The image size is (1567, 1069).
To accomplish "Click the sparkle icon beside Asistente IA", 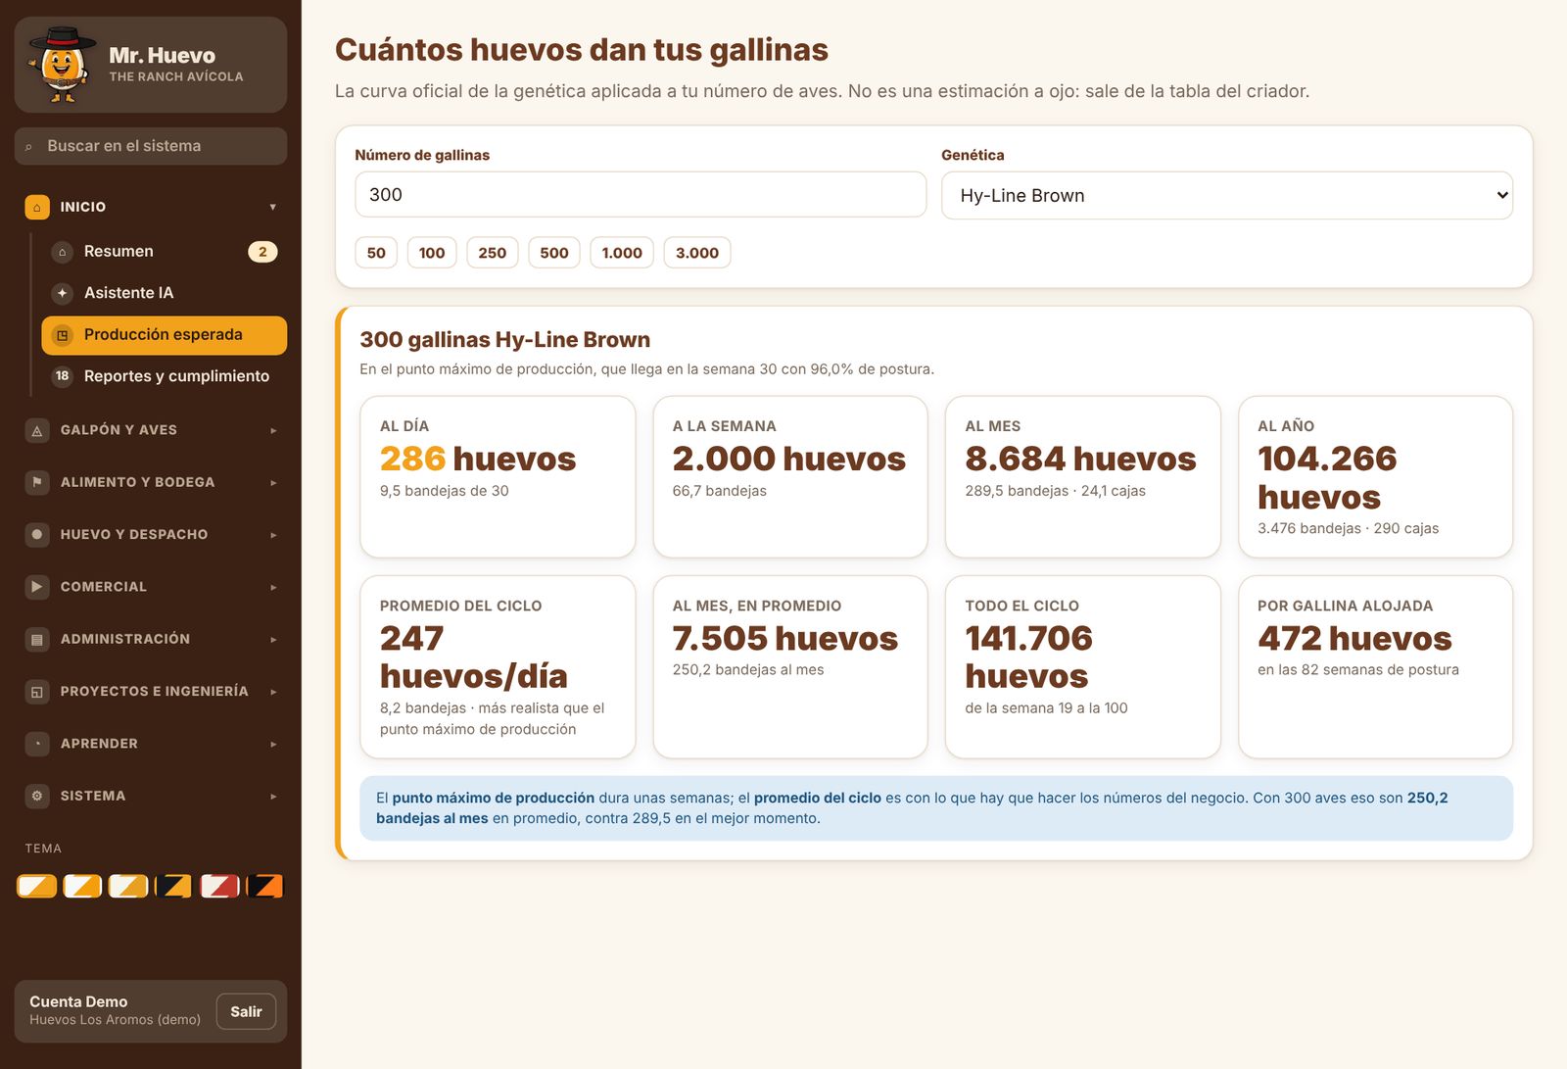I will [x=63, y=293].
